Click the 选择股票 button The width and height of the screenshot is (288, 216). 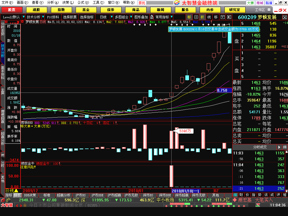[70, 17]
